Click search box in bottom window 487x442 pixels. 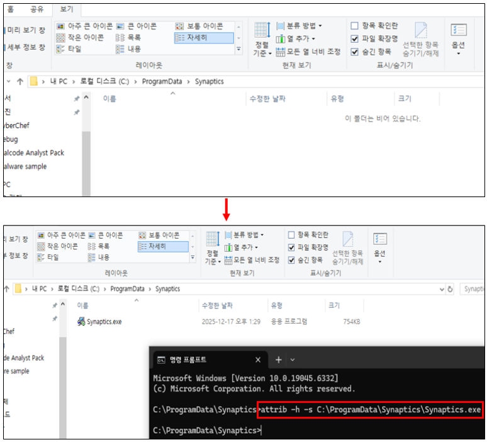(472, 289)
